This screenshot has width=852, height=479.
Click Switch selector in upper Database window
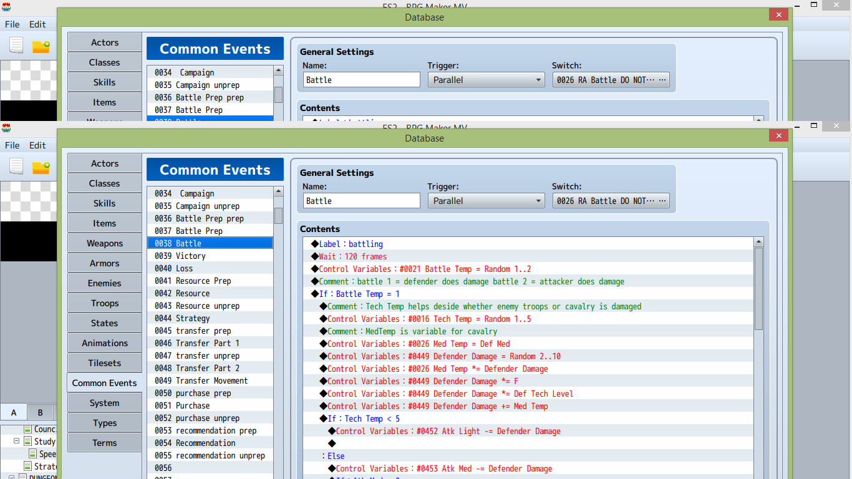click(611, 80)
